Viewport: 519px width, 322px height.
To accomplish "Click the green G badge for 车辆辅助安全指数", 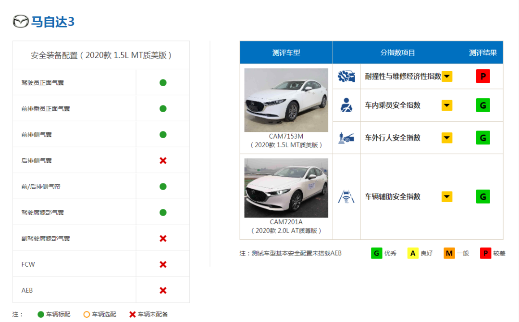I will pyautogui.click(x=483, y=196).
